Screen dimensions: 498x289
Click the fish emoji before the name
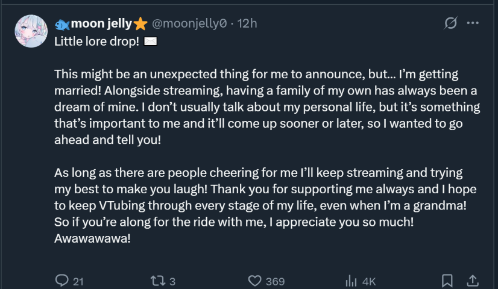point(61,24)
